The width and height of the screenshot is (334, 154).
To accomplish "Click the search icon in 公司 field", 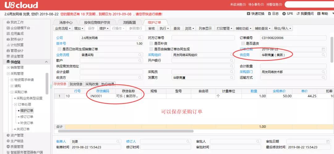I will point(140,38).
